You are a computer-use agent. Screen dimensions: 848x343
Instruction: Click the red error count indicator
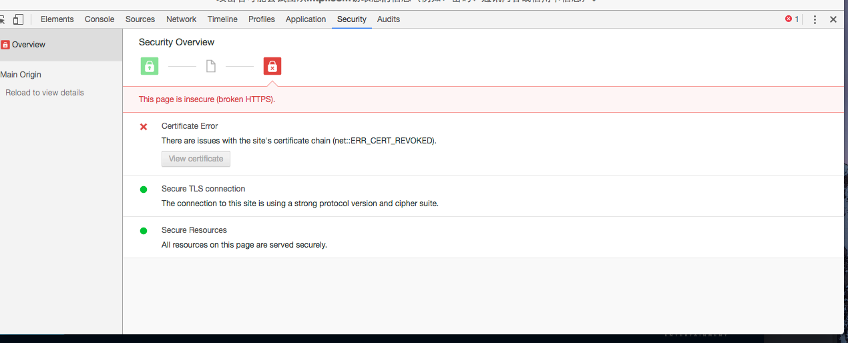point(792,19)
